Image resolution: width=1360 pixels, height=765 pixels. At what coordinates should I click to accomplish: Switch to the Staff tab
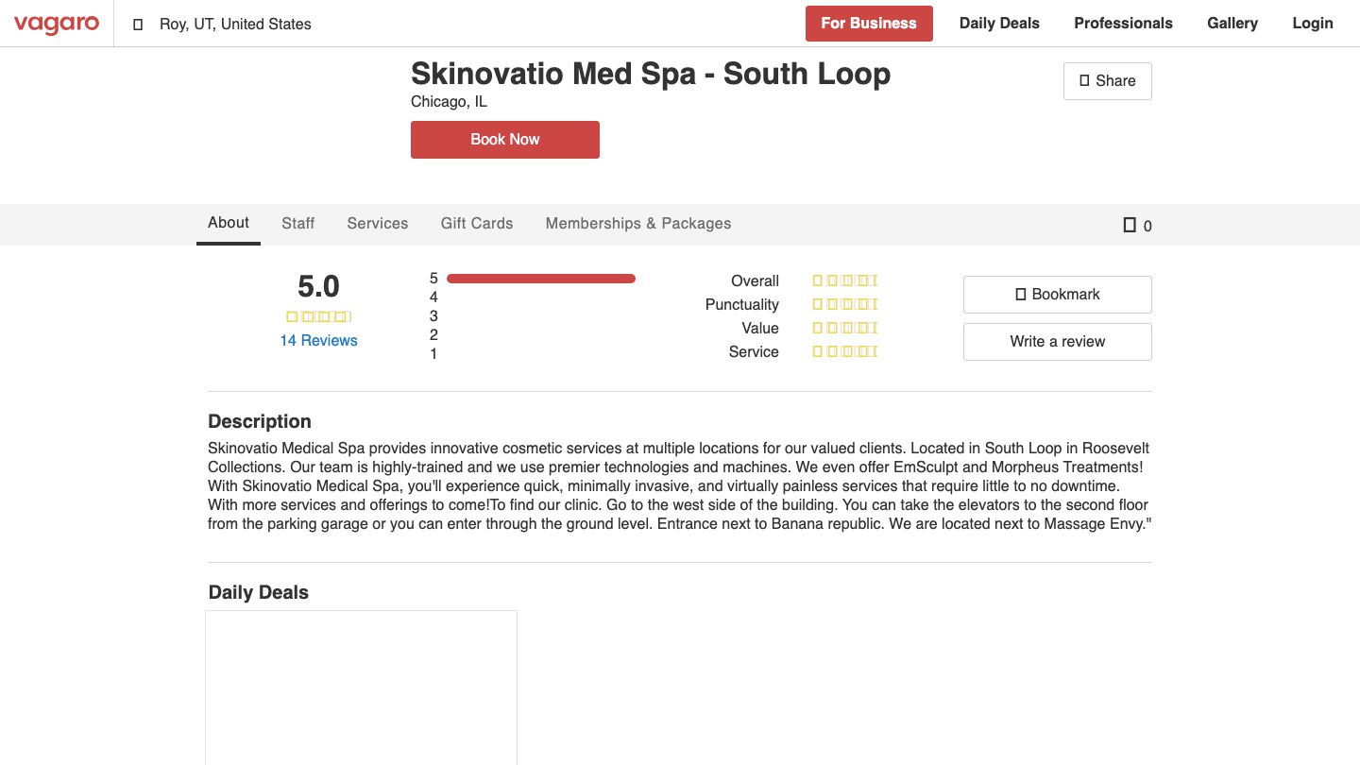(x=297, y=223)
